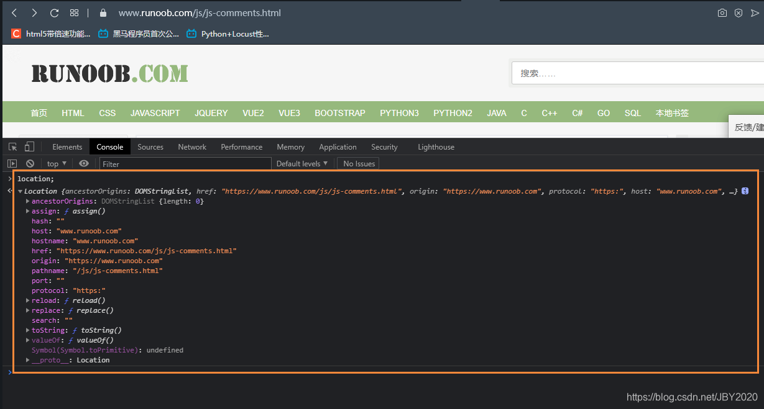Open the BOOTSTRAP nav item
Screen dimensions: 764x409
pyautogui.click(x=340, y=113)
